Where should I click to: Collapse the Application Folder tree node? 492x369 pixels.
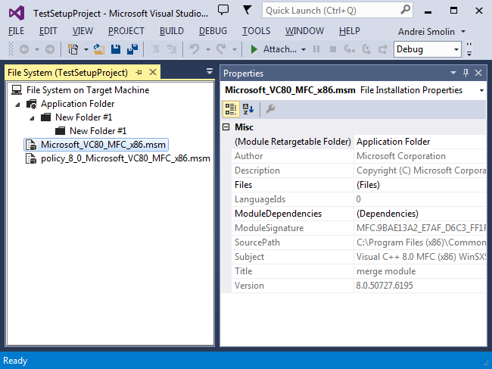[17, 105]
